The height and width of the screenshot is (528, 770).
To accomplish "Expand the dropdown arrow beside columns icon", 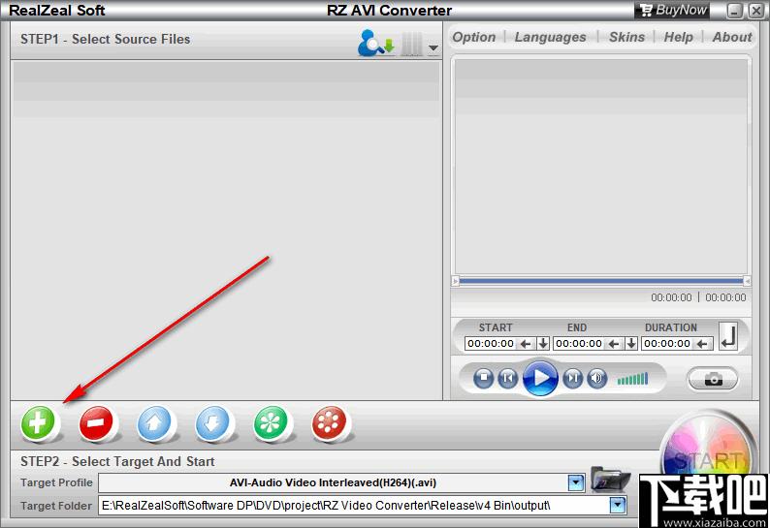I will coord(433,47).
